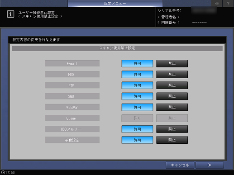Set USBメモリー to 禁止

(x=172, y=129)
